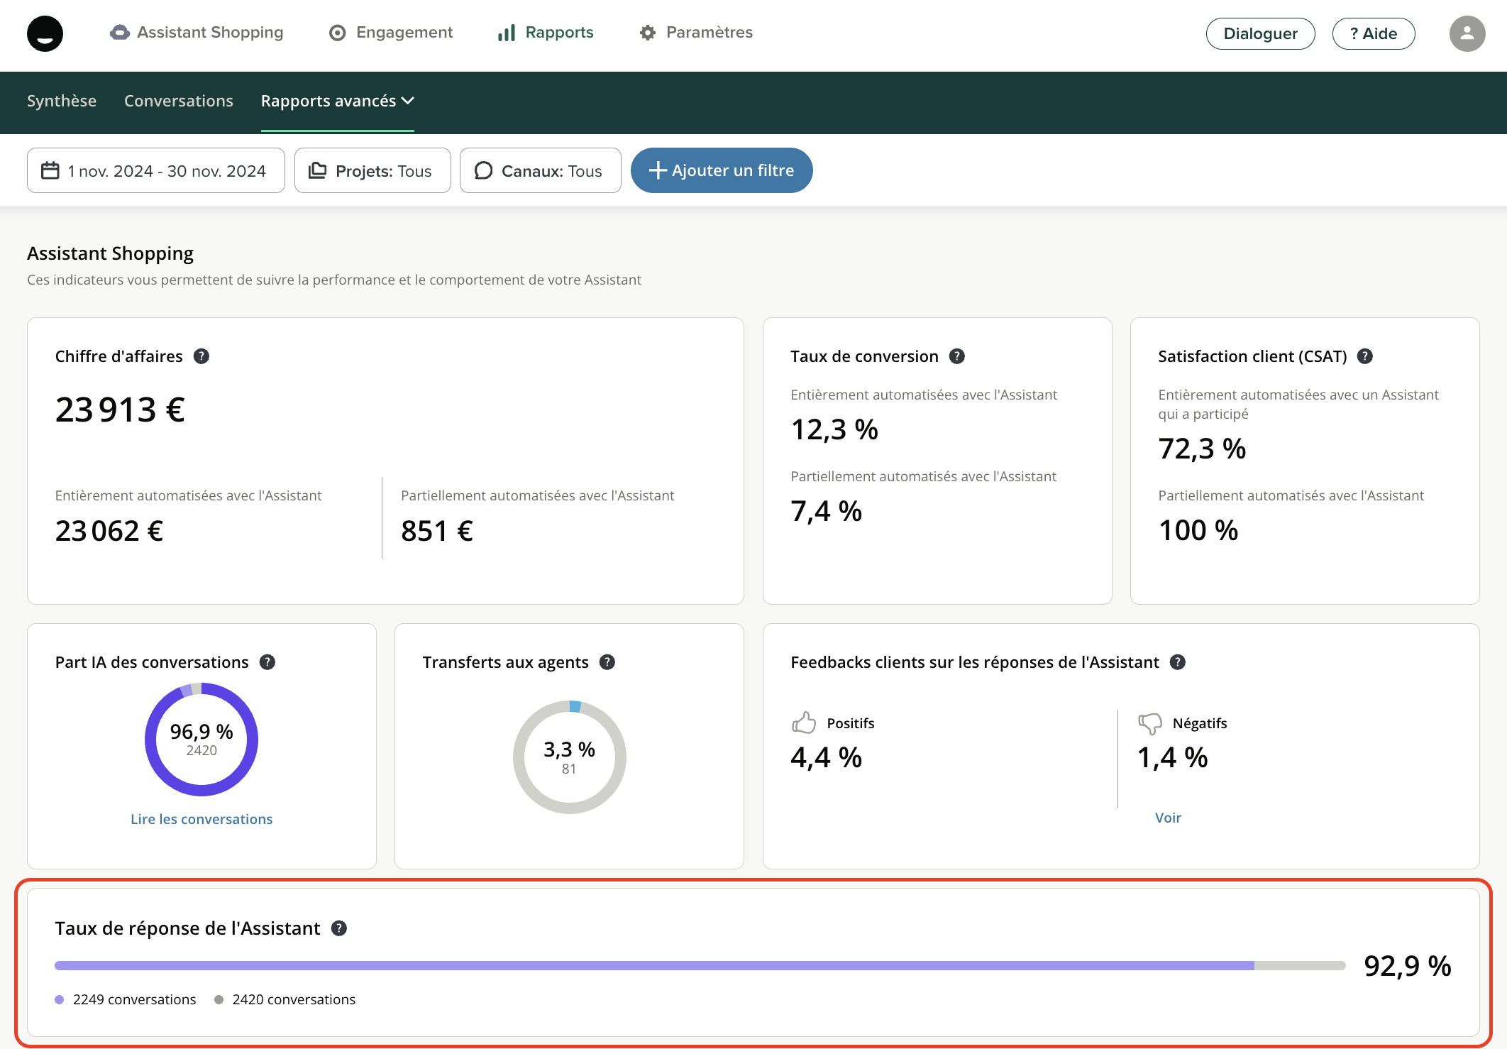The image size is (1507, 1049).
Task: Click the help icon by Taux de réponse
Action: click(339, 928)
